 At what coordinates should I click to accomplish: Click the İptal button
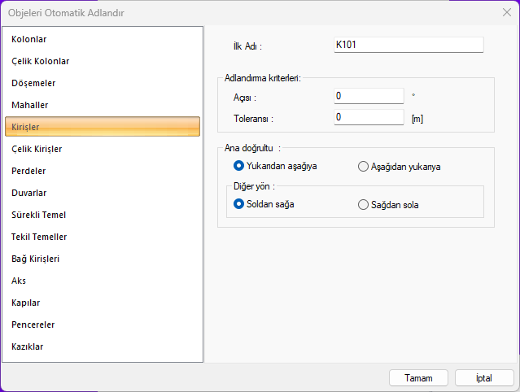(483, 378)
